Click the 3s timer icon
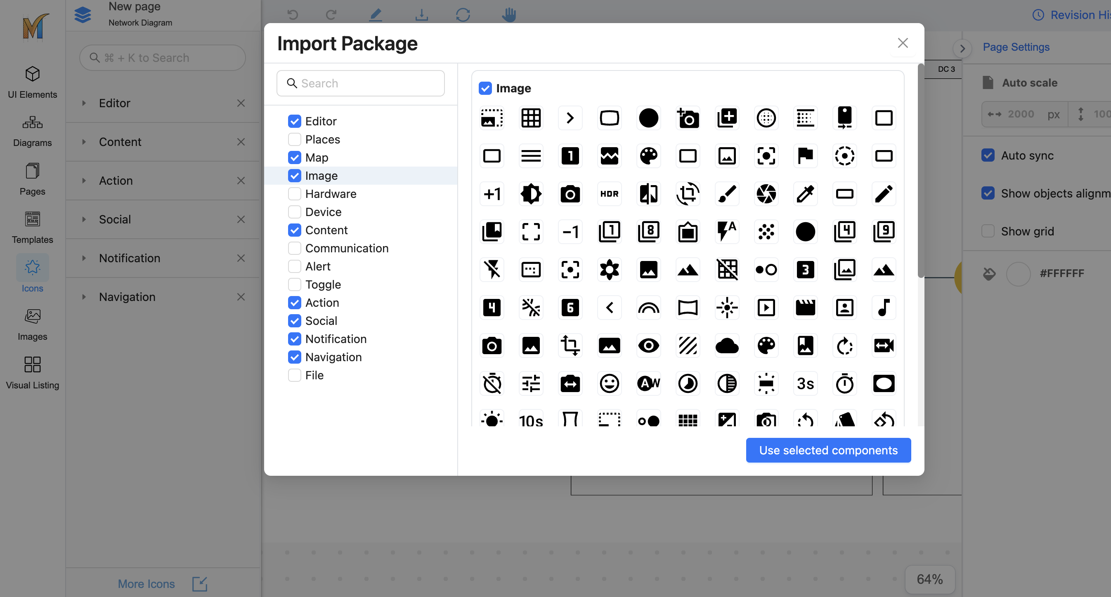Viewport: 1111px width, 597px height. [805, 383]
